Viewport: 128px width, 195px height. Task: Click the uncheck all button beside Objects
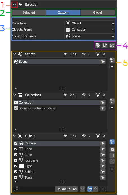pyautogui.click(x=112, y=156)
